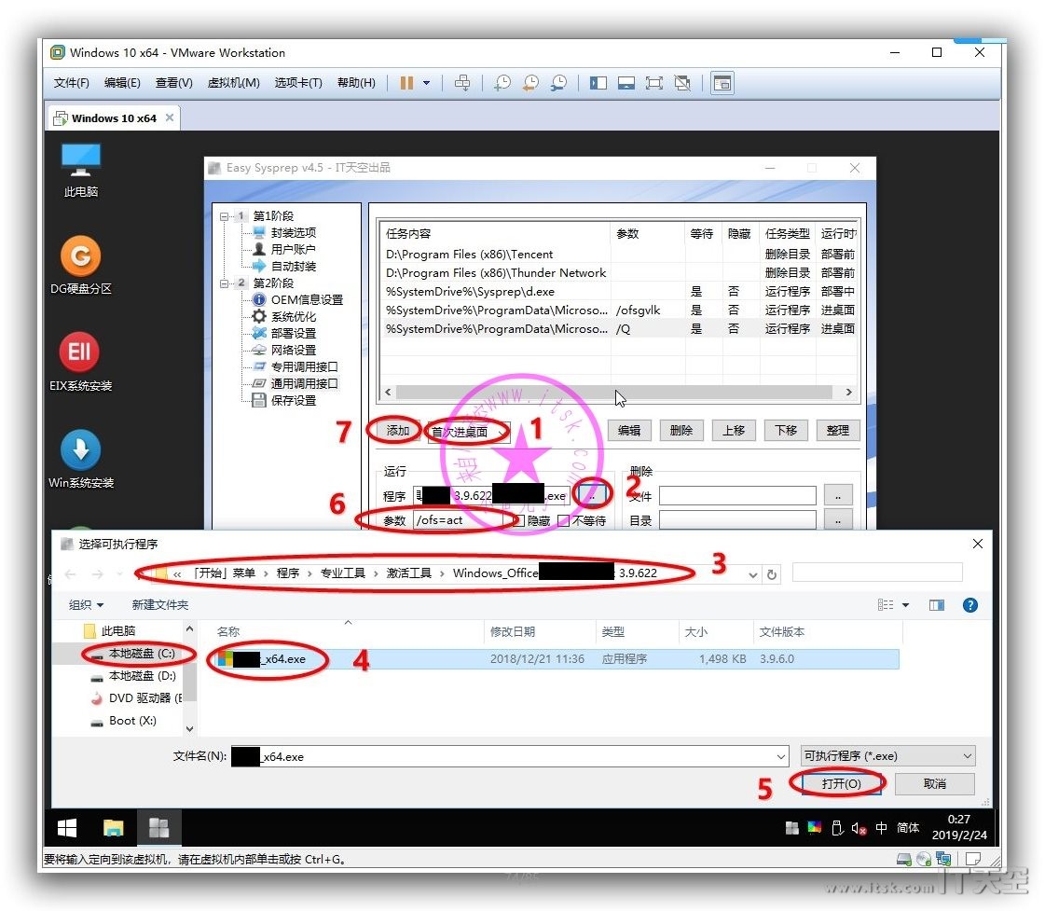Click the 编辑 button
The image size is (1045, 911).
(629, 431)
